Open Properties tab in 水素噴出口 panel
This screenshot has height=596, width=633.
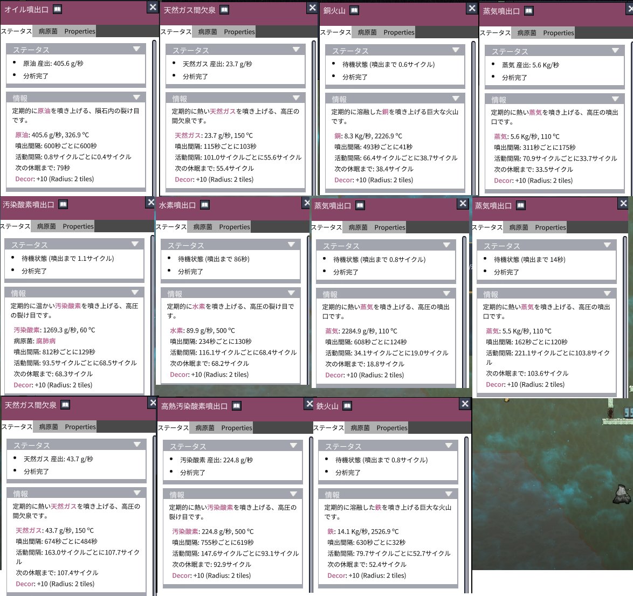click(x=235, y=227)
